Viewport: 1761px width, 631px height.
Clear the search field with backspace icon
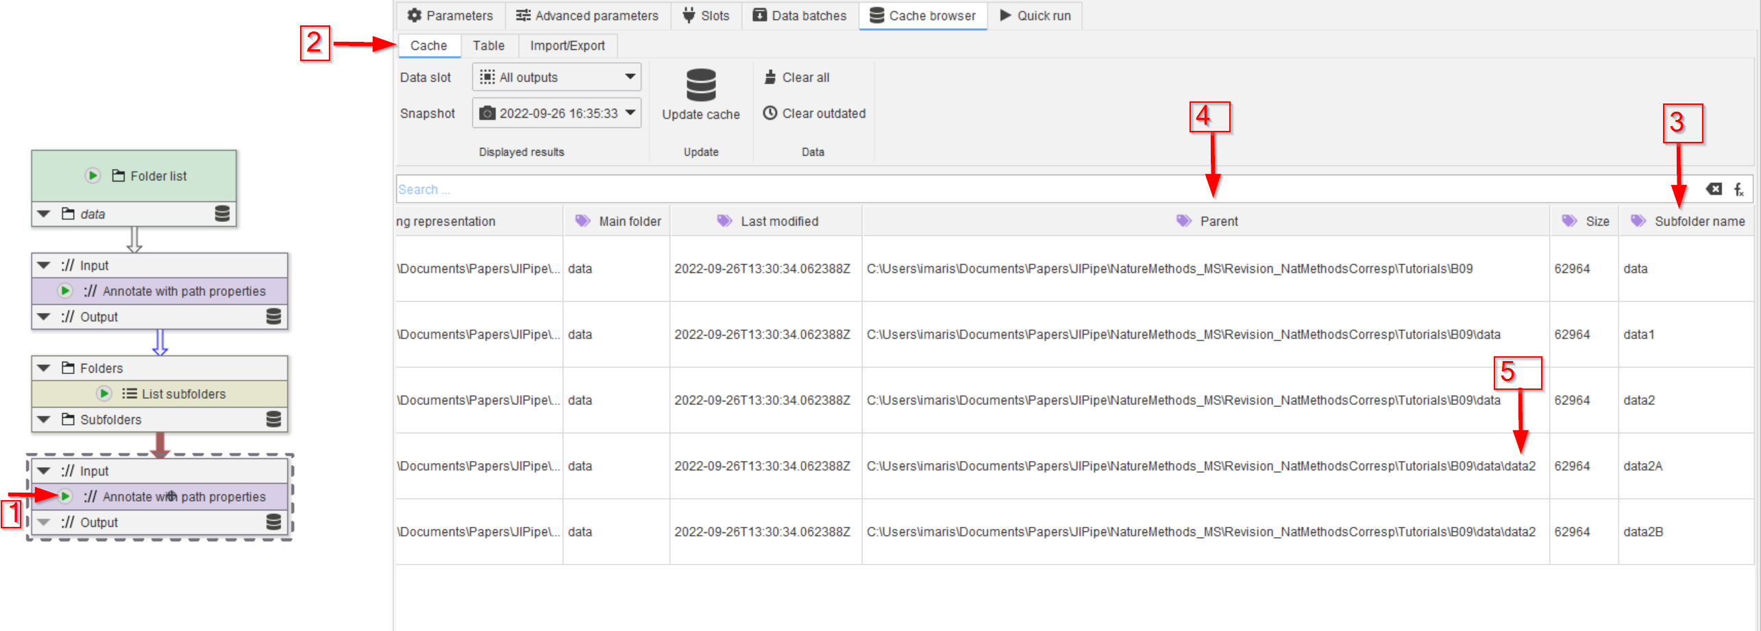[1713, 189]
